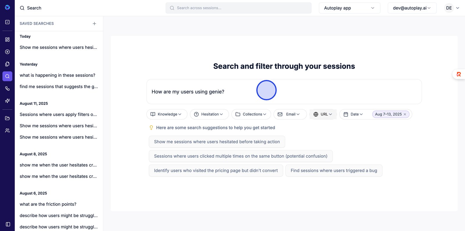Click the sparkle AI icon in sidebar
Viewport: 465px width, 231px height.
tap(7, 101)
